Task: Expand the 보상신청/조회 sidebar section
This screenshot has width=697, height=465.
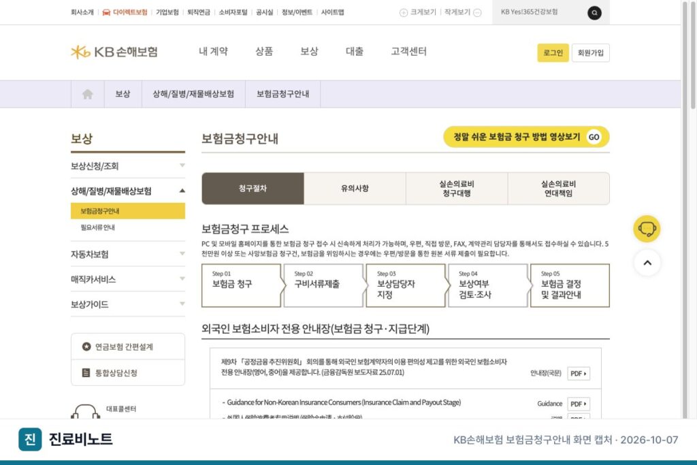Action: point(127,166)
